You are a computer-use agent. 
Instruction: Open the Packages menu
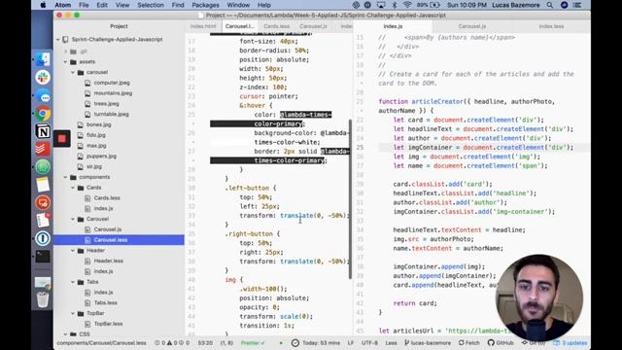(x=205, y=5)
